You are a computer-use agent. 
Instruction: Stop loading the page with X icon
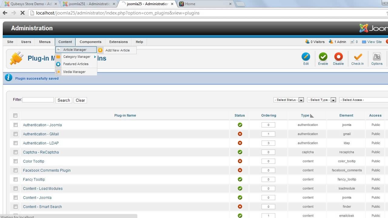click(23, 13)
